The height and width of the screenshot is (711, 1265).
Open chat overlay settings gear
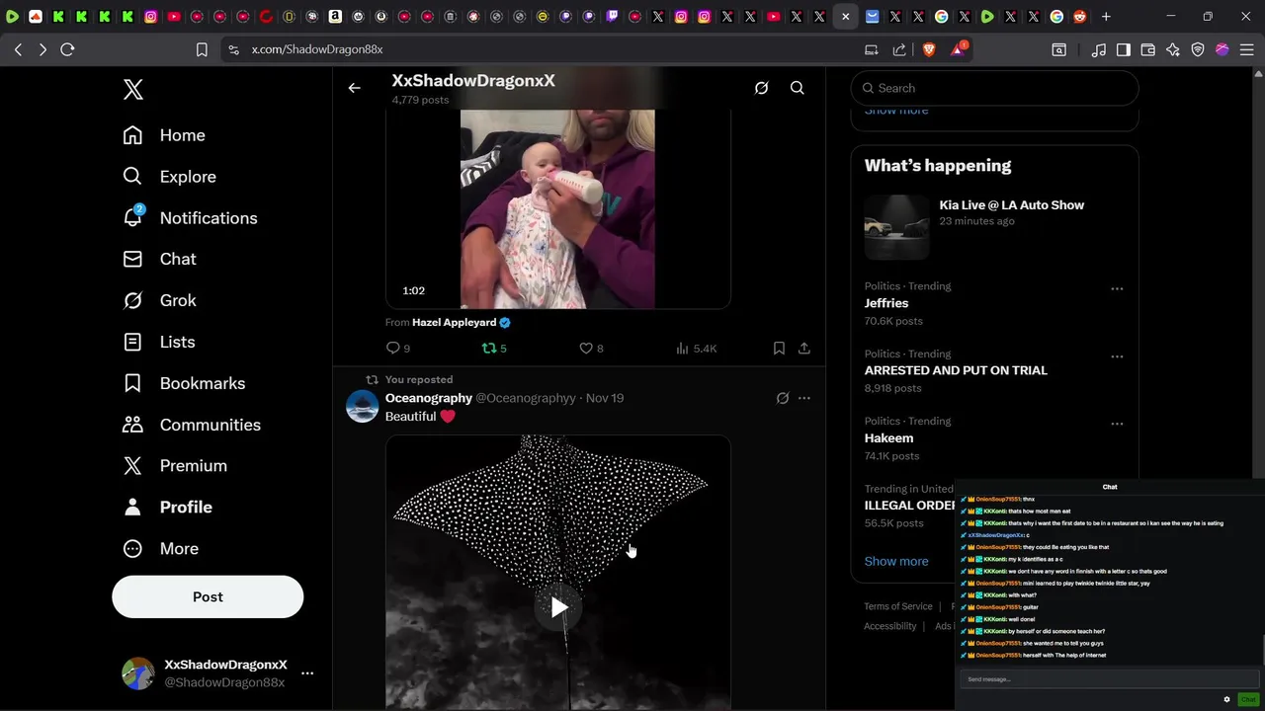[x=1226, y=699]
